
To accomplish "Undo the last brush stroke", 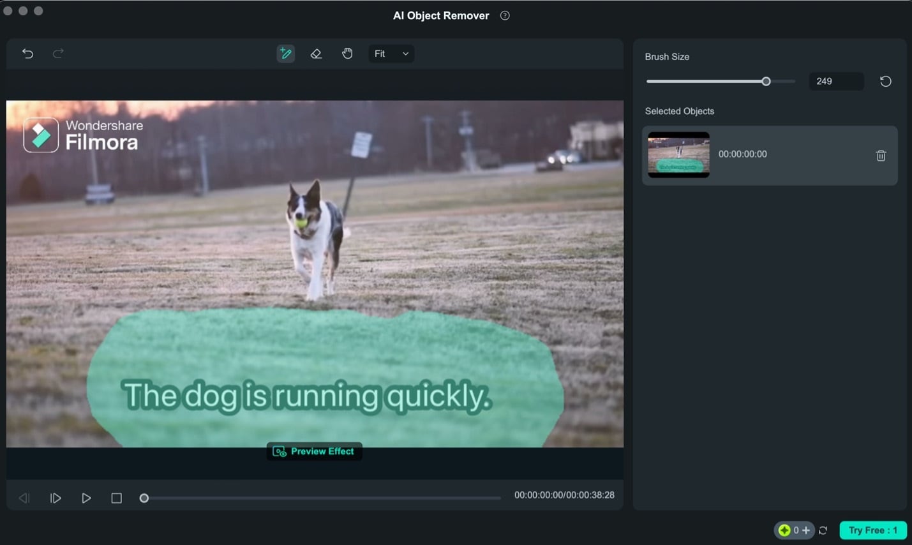I will (x=27, y=54).
